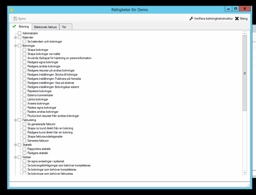Enable Avisera bokningar checkbox
The width and height of the screenshot is (256, 195).
click(24, 103)
